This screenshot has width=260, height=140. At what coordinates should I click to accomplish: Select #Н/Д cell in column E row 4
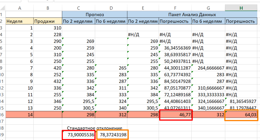coord(143,35)
